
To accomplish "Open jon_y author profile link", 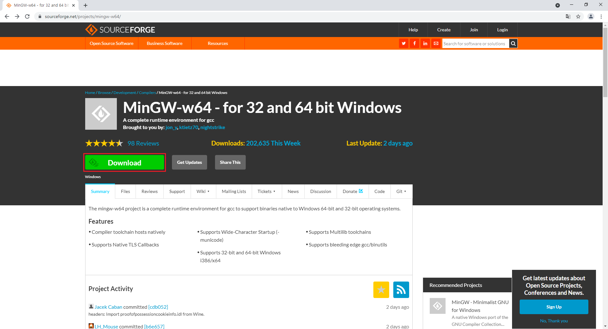I will (171, 127).
